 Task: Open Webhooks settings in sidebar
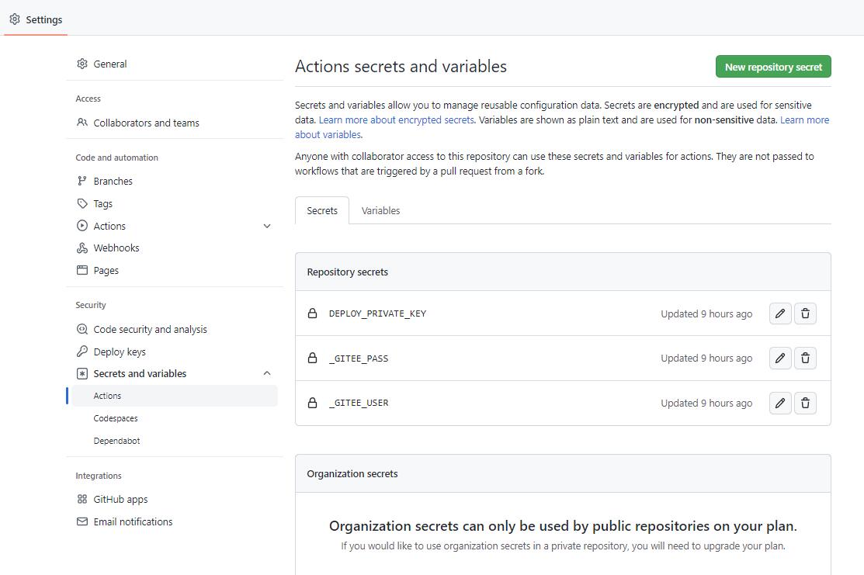tap(116, 248)
